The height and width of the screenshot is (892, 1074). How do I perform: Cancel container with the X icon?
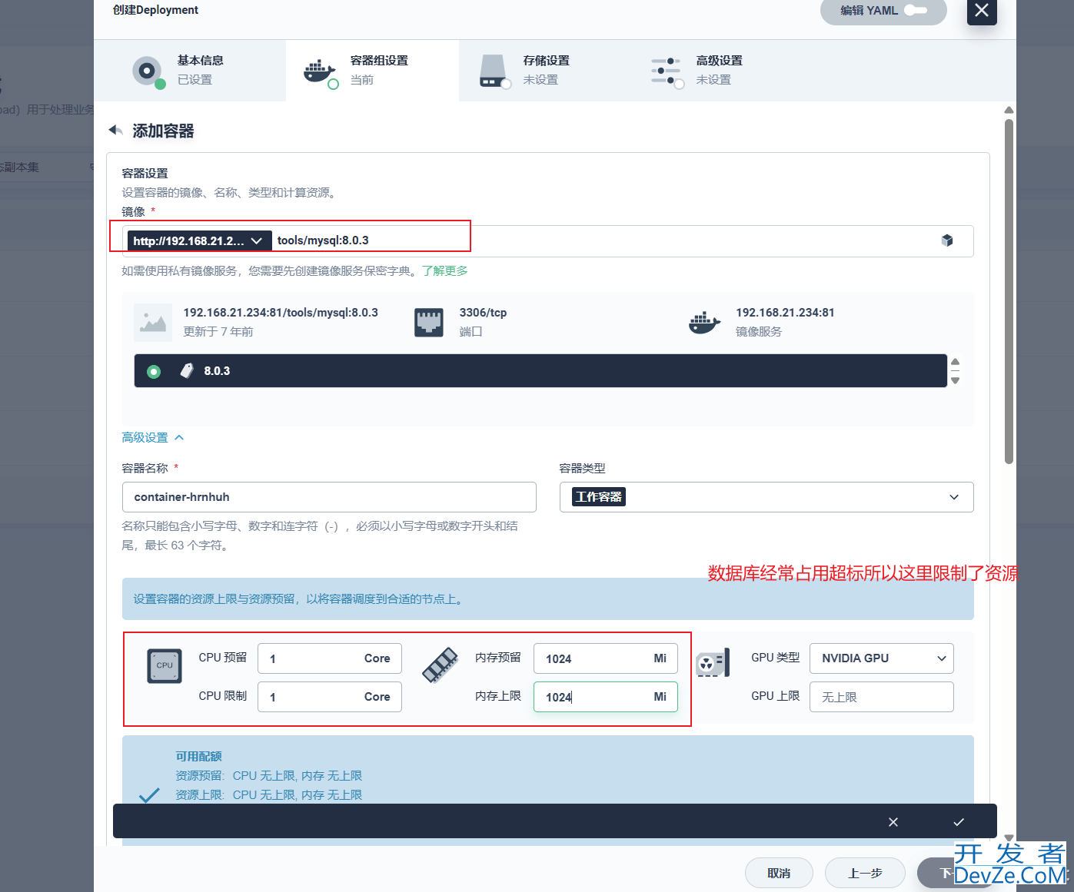(x=893, y=822)
